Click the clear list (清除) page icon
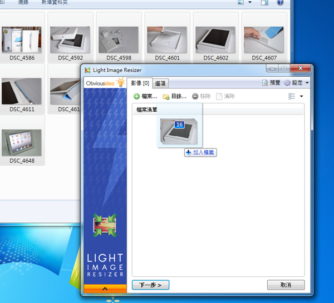The height and width of the screenshot is (303, 334). coord(219,96)
